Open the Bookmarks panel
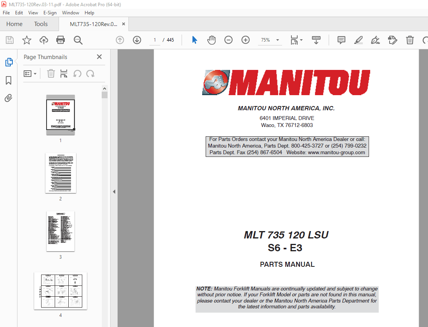 (9, 80)
